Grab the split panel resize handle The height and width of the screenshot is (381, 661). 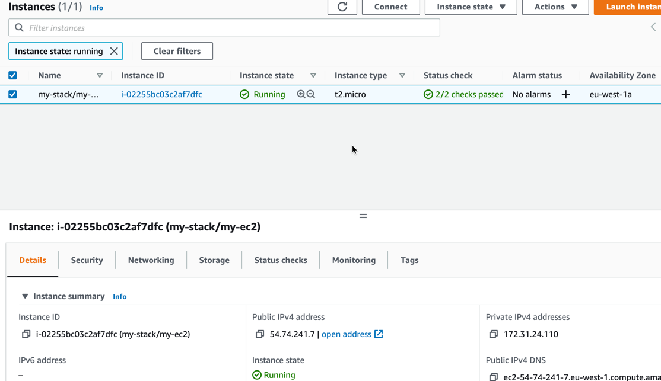tap(363, 216)
